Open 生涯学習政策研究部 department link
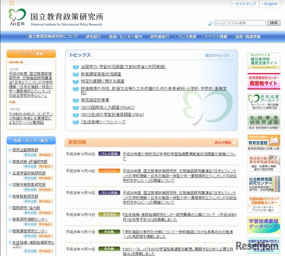The width and height of the screenshot is (285, 256). (x=29, y=173)
